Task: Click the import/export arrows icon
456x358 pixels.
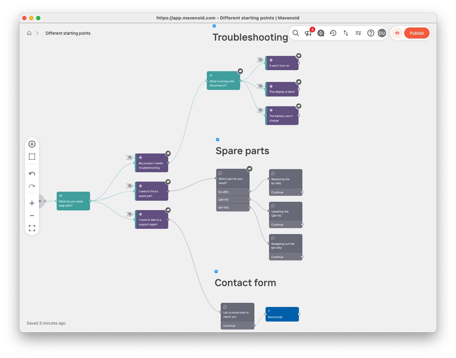Action: coord(346,33)
